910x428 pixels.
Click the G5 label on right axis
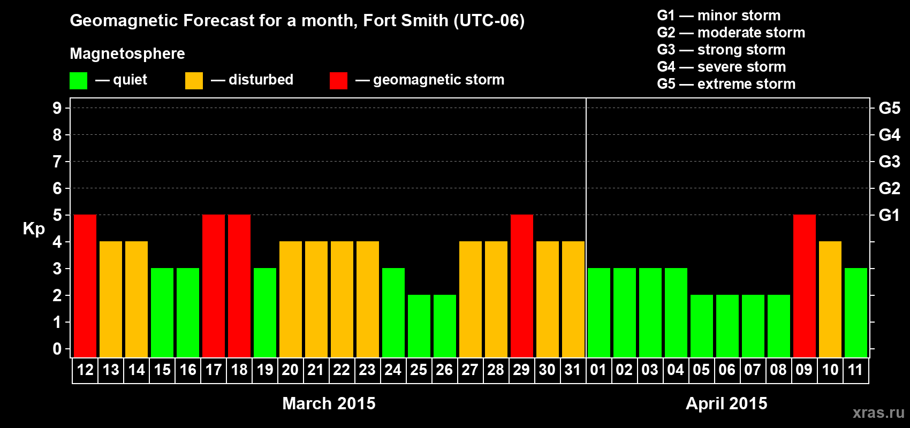click(890, 108)
